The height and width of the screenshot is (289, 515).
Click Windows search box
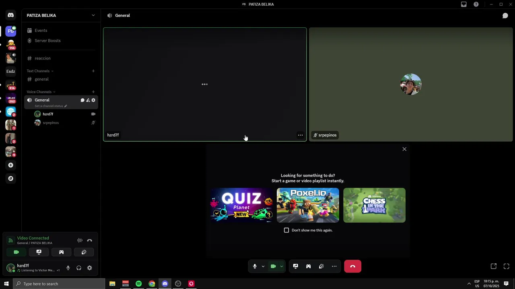[x=59, y=284]
